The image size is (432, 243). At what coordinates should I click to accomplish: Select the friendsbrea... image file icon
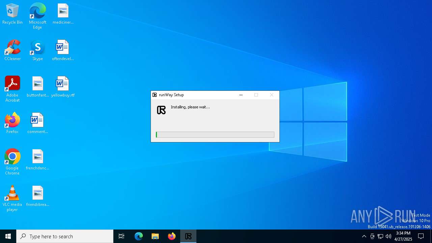coord(37,196)
